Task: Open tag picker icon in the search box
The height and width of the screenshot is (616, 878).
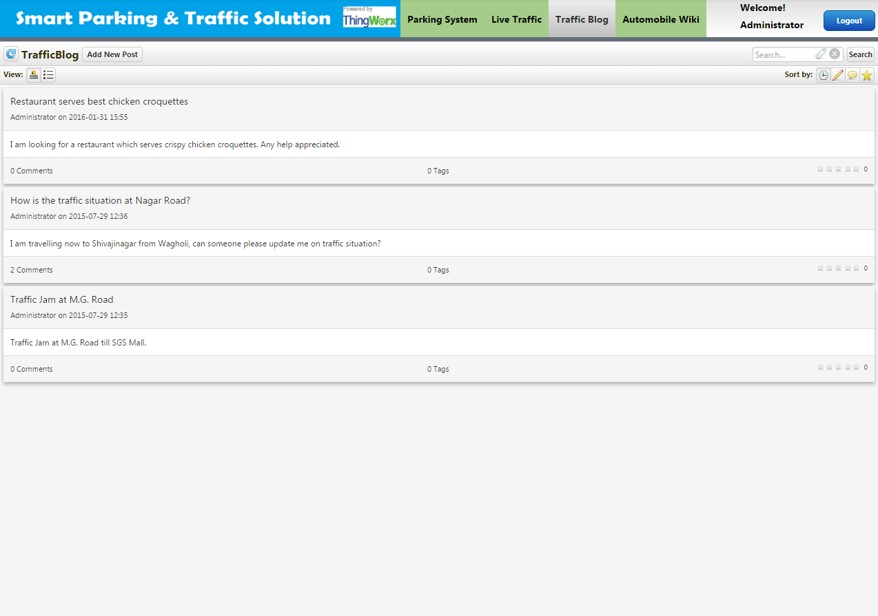Action: 821,54
